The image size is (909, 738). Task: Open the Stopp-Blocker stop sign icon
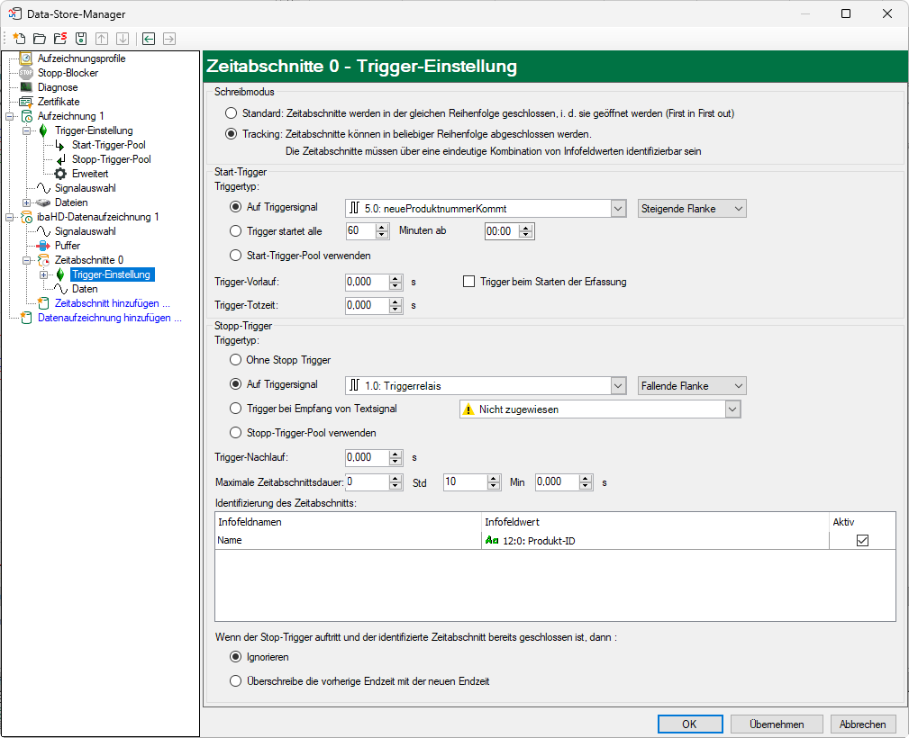pos(26,73)
